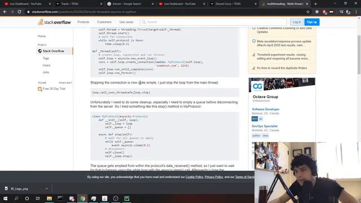Click the red extension icon in toolbar
This screenshot has height=203, width=361.
click(x=324, y=12)
